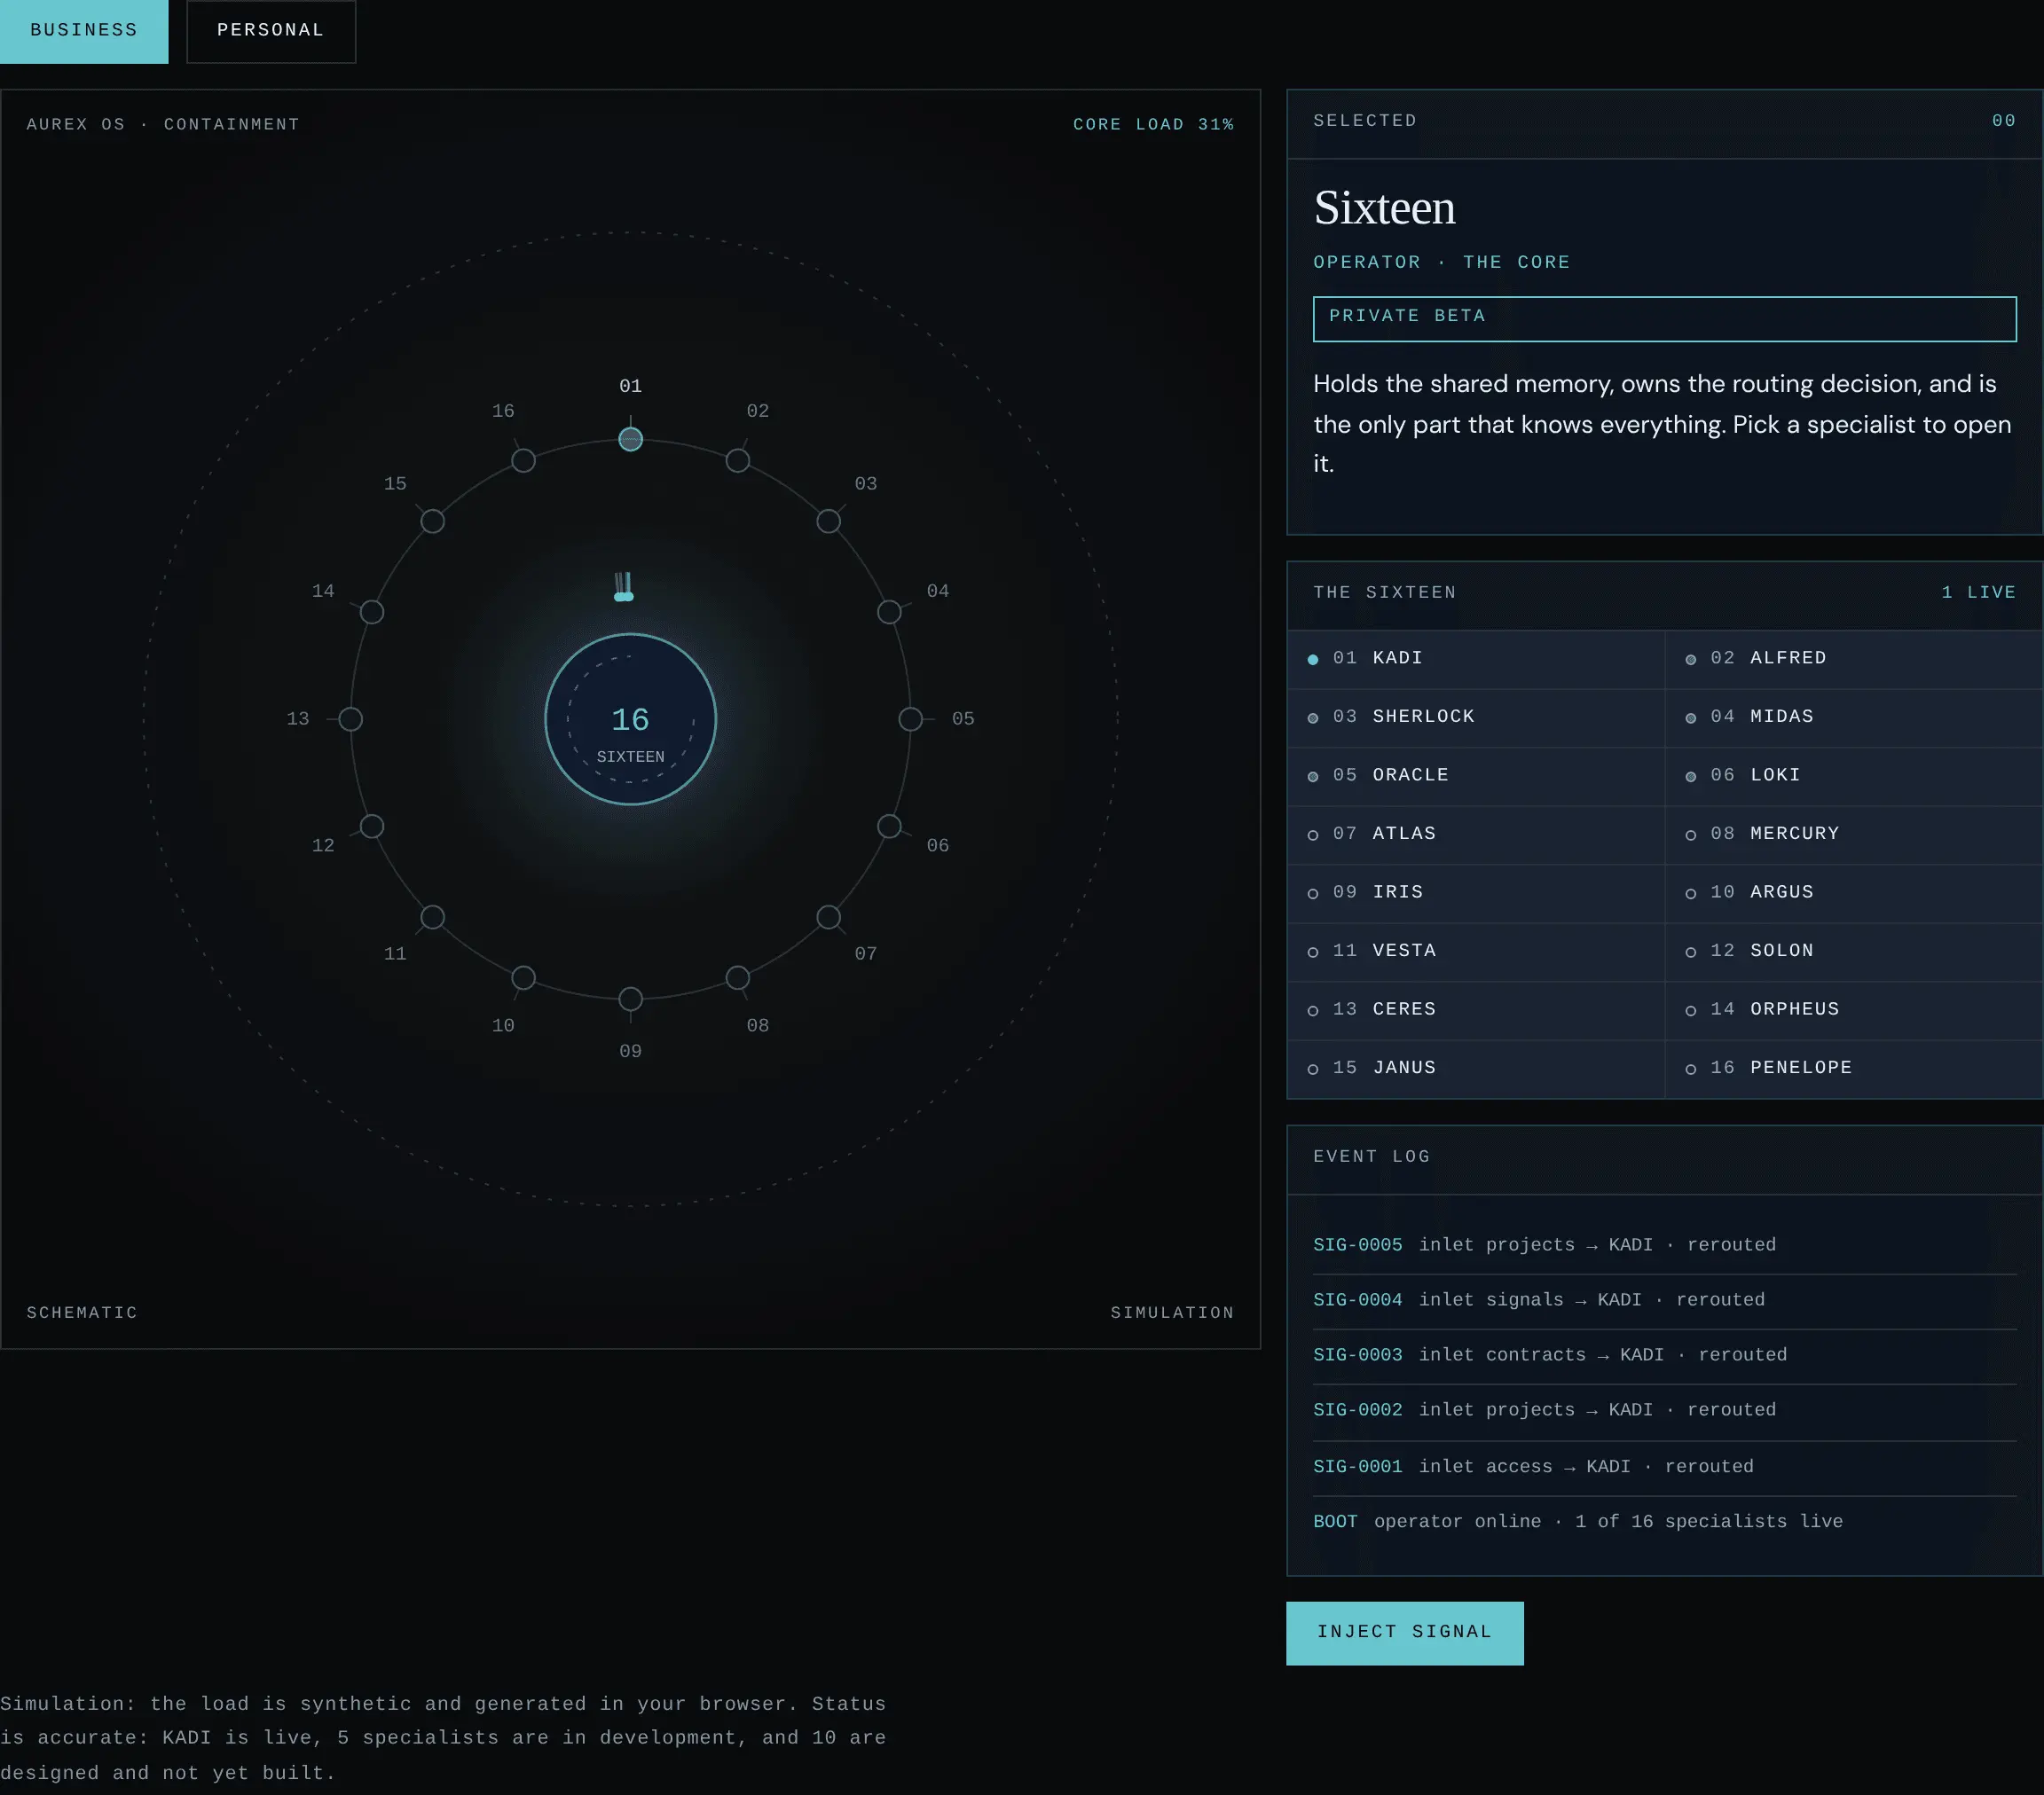Switch to the BUSINESS tab
The width and height of the screenshot is (2044, 1795).
(84, 31)
